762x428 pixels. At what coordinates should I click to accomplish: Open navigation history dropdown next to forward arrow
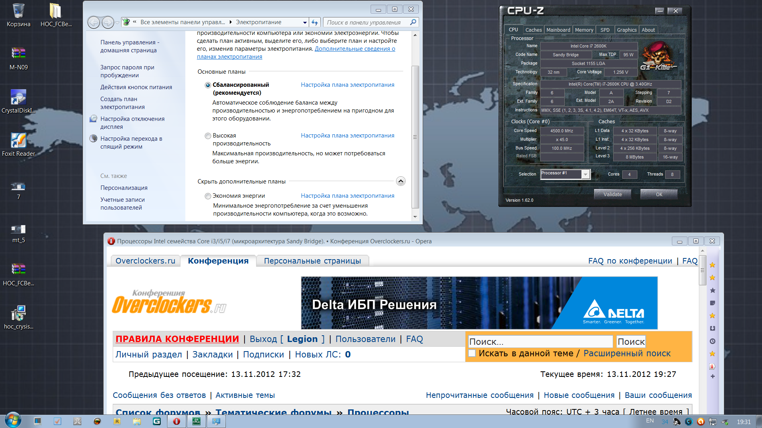click(117, 23)
